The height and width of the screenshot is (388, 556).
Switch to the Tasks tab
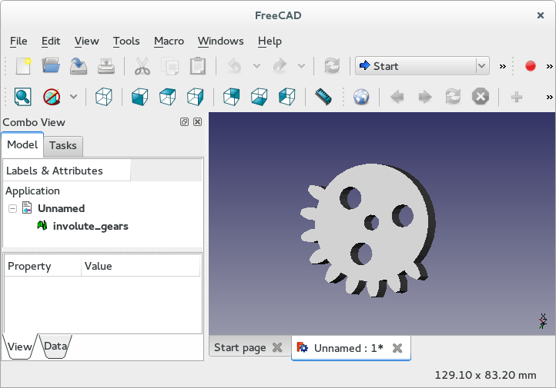(x=63, y=146)
